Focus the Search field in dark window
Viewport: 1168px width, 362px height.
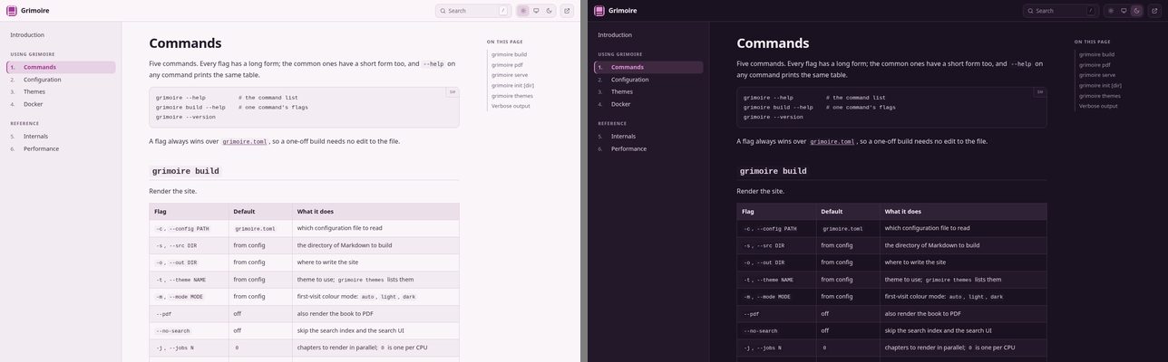coord(1061,11)
